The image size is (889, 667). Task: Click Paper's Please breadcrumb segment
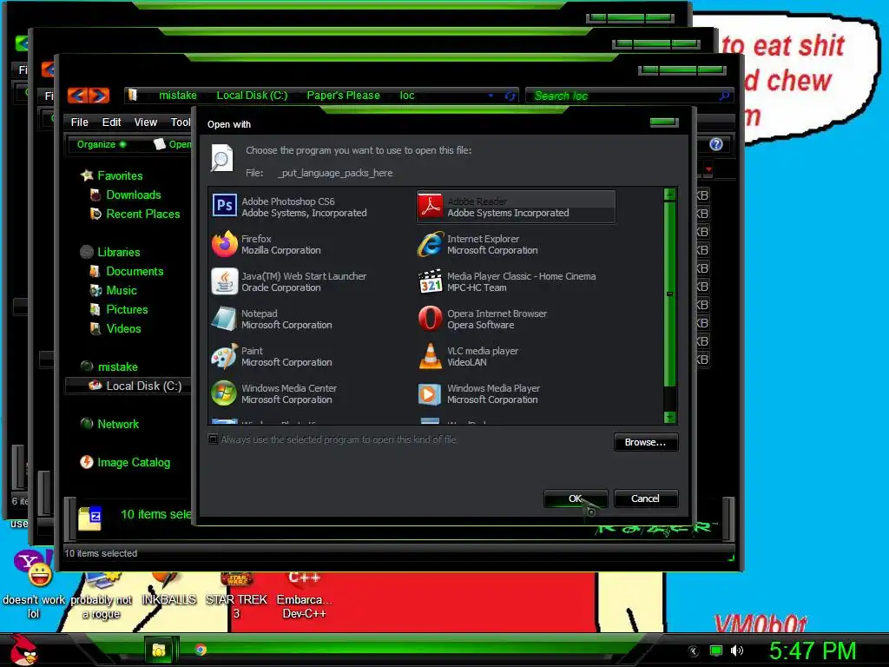343,96
